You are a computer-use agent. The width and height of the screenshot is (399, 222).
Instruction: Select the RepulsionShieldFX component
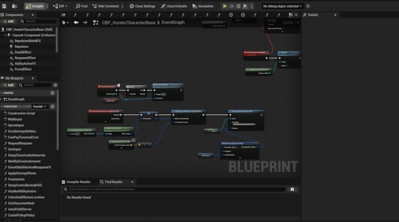tap(28, 41)
